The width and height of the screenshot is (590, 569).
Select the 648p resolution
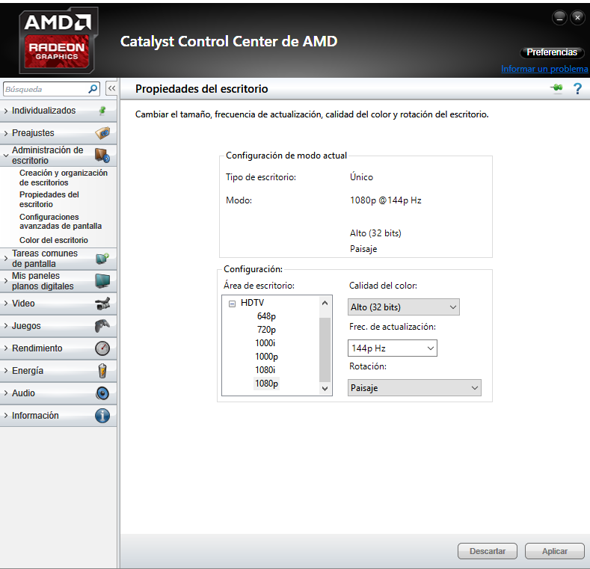tap(266, 316)
